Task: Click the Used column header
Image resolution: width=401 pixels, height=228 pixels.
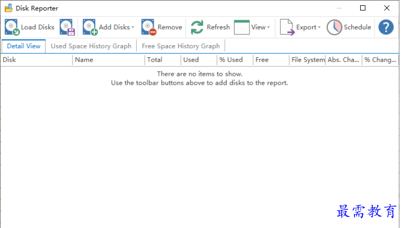Action: pos(199,60)
